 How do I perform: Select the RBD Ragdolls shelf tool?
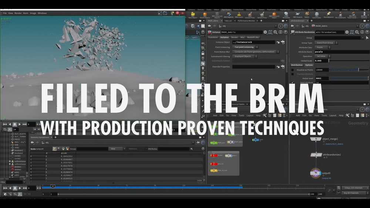[x=228, y=15]
